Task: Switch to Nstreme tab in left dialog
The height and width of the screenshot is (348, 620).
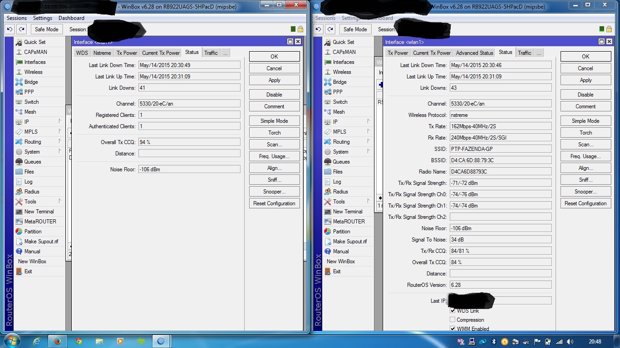Action: point(102,53)
